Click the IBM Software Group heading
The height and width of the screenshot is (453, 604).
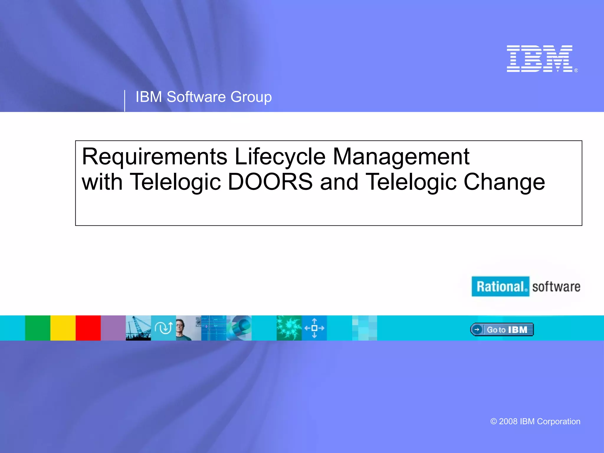(203, 97)
